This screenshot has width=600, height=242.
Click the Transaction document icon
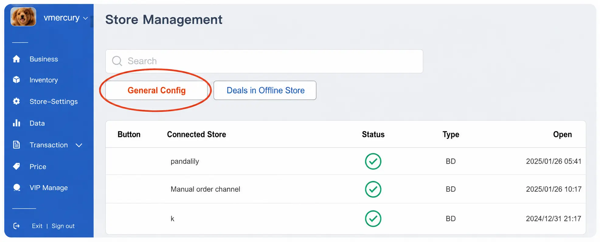tap(16, 145)
